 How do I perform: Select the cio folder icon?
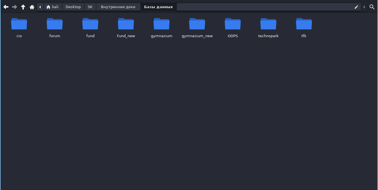tap(19, 24)
